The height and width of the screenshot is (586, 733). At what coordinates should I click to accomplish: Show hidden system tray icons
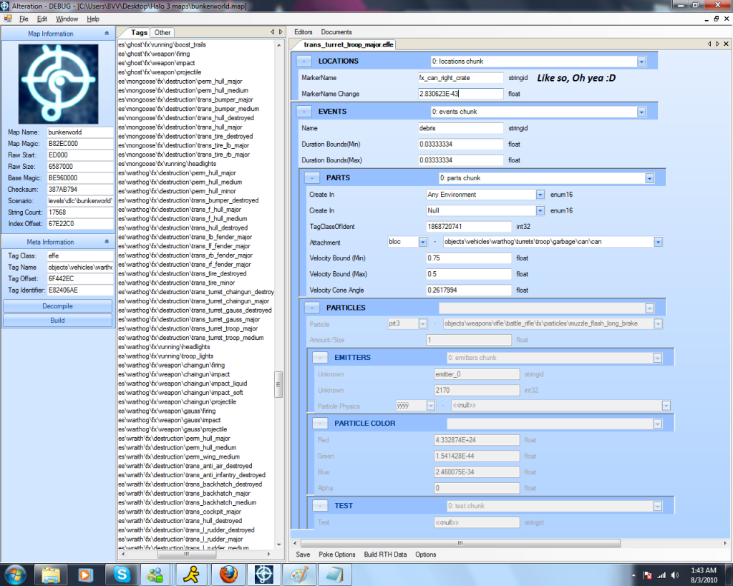[x=634, y=575]
